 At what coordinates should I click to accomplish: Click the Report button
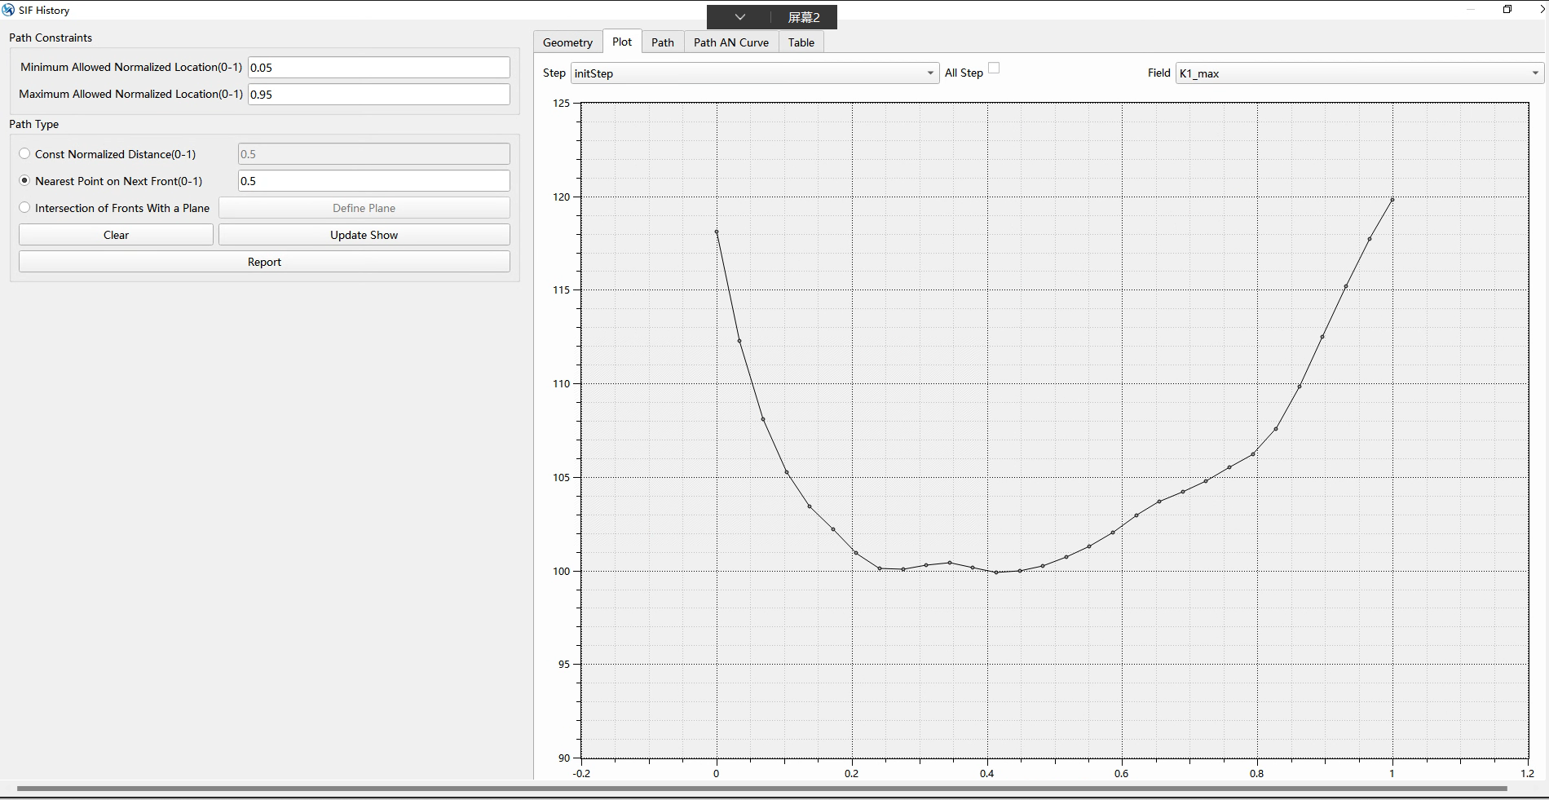coord(264,262)
